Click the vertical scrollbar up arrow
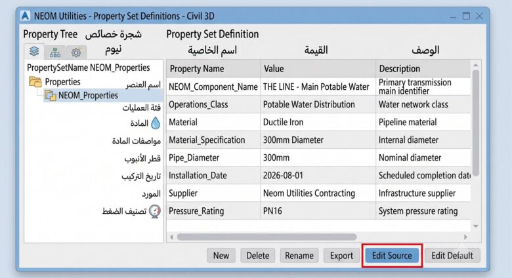The image size is (512, 278). pos(476,66)
